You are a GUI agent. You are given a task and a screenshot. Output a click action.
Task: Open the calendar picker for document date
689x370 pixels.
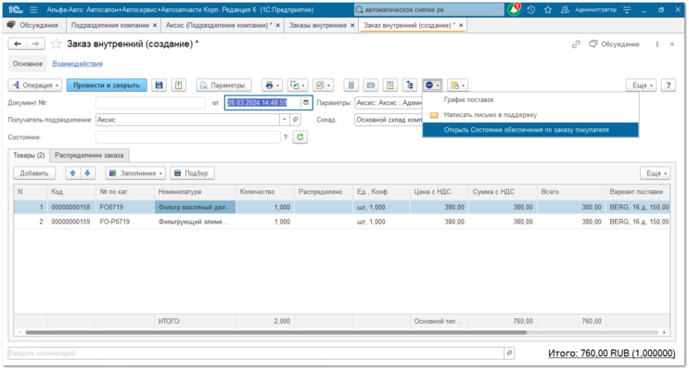tap(306, 102)
